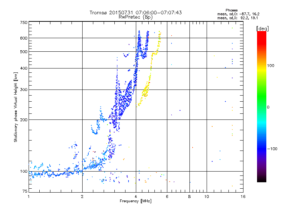This screenshot has width=286, height=214.
Task: Click the y-axis tick label '750'
Action: [x=24, y=22]
